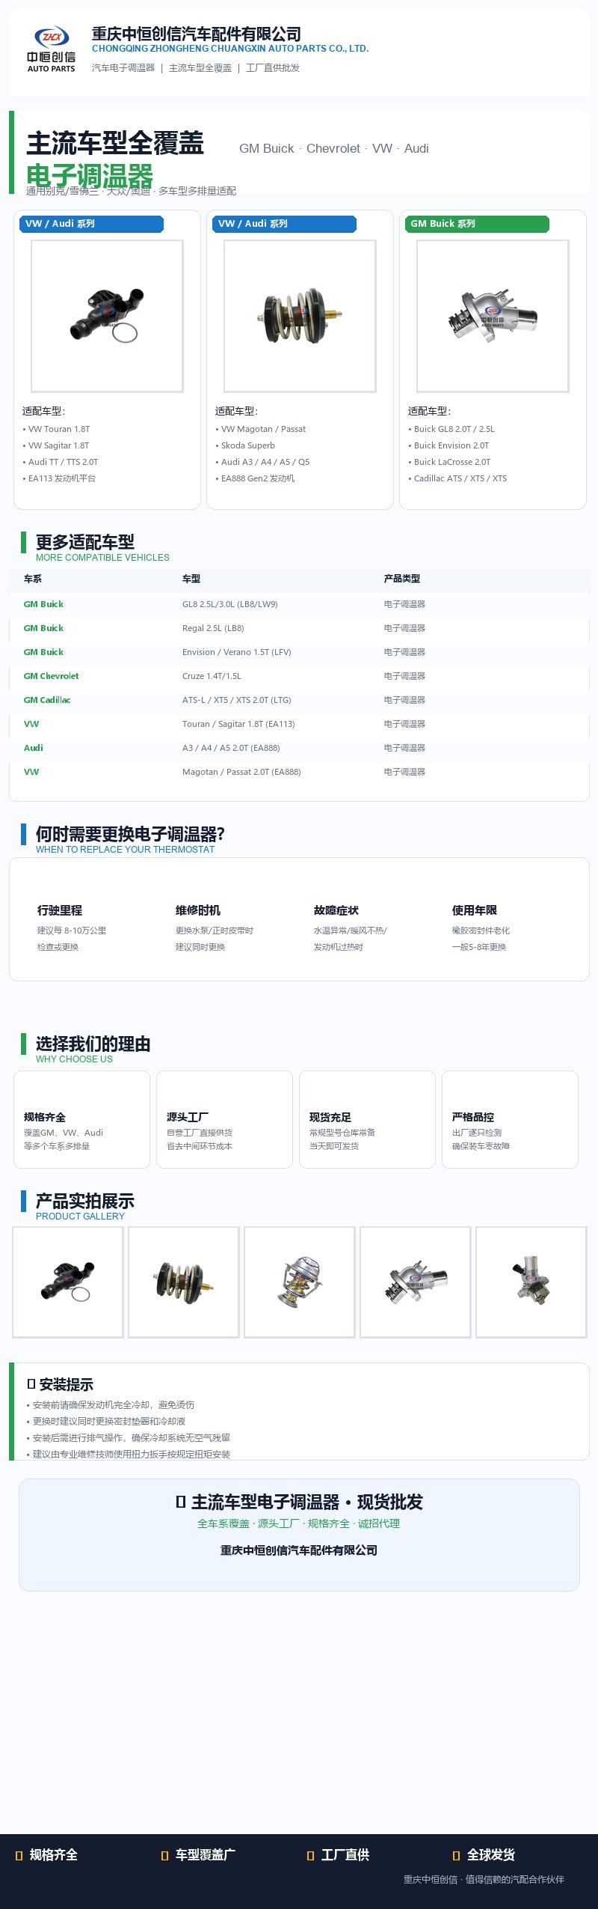Click the ZHCX Auto Parts logo

(x=52, y=49)
